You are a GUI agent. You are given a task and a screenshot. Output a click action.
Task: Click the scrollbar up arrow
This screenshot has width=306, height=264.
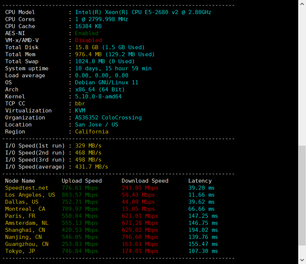point(302,3)
